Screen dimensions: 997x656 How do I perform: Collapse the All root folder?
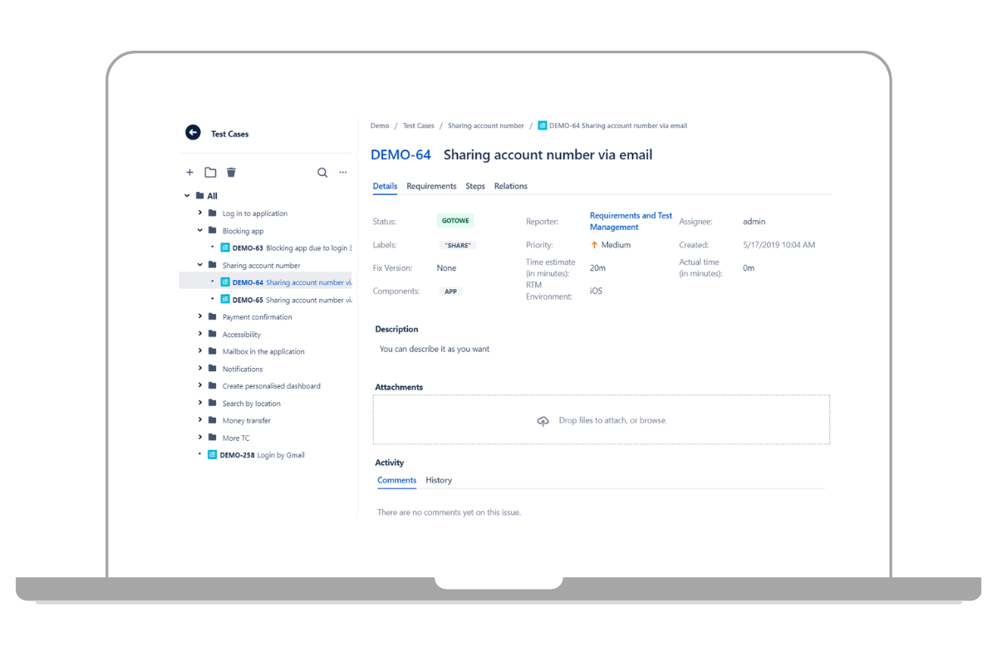[187, 196]
